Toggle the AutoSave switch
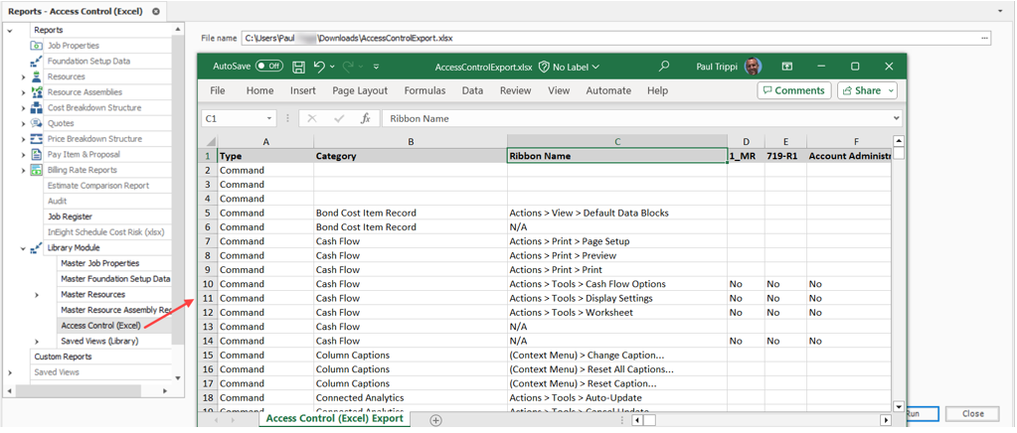This screenshot has height=433, width=1017. [268, 67]
